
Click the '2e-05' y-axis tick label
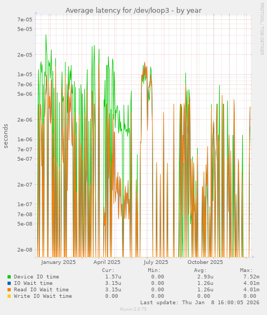[x=25, y=55]
